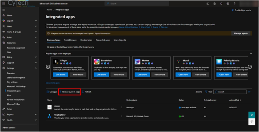Switch to the Requested apps tab
This screenshot has width=259, height=132.
tap(103, 40)
